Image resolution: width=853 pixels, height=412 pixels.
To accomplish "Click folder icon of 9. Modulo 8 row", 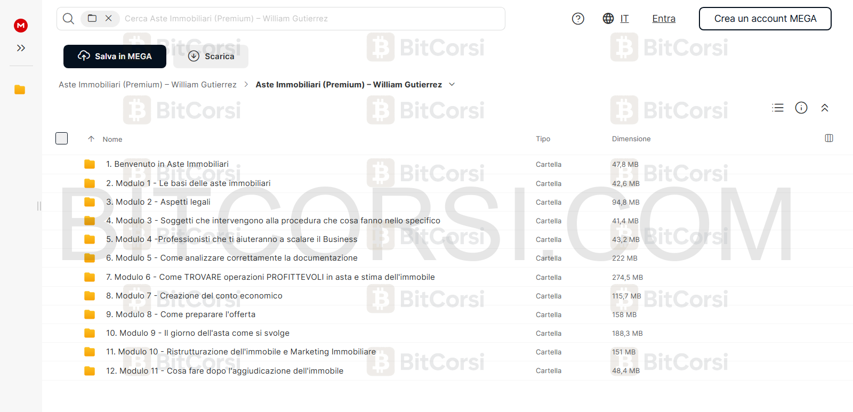I will click(x=90, y=314).
